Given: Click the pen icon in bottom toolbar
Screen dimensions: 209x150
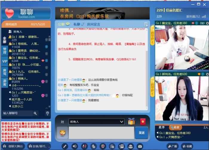Looking at the screenshot, I should point(65,146).
